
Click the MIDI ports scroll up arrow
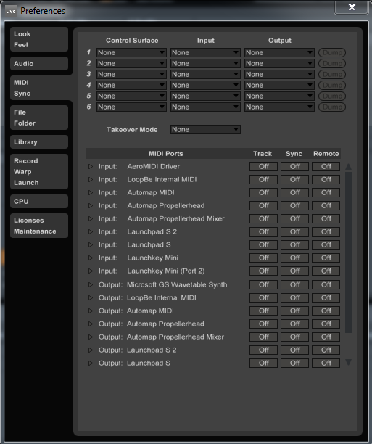[349, 167]
